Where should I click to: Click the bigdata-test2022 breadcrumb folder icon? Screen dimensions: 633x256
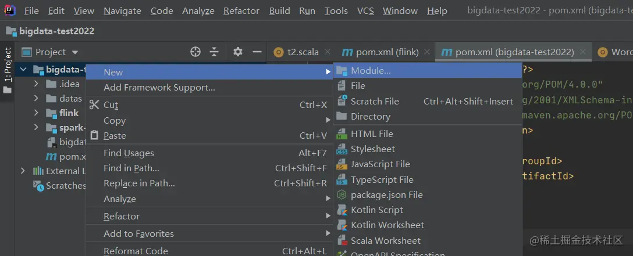point(11,31)
